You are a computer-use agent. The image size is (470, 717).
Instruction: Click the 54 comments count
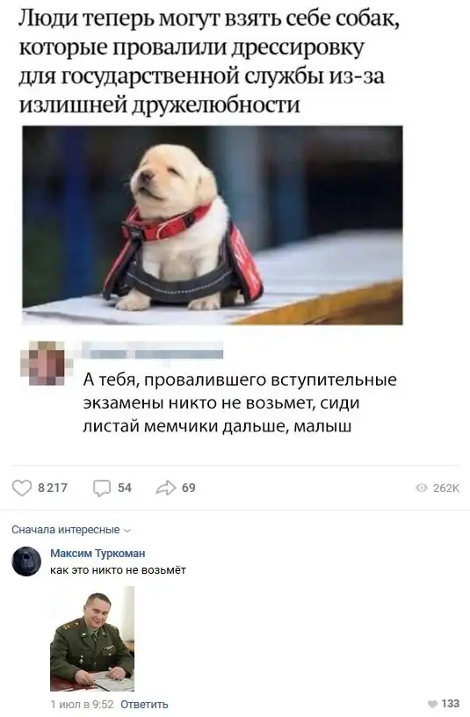coord(125,488)
